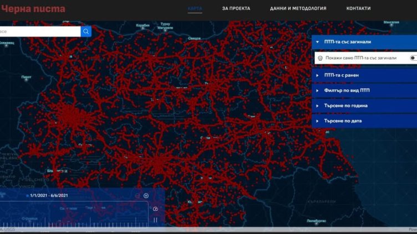
Task: Open the ЗА ПРОЕКТА menu item
Action: click(x=236, y=9)
